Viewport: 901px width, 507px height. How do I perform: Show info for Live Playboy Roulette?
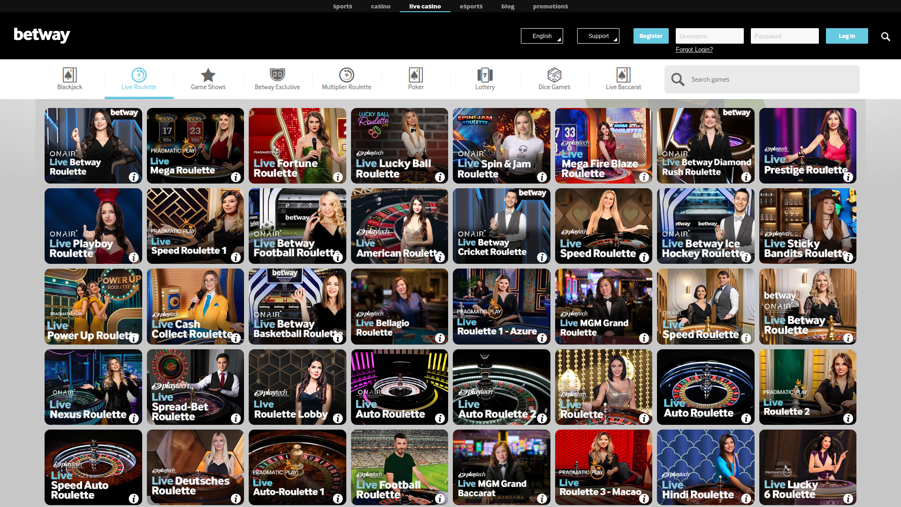click(x=134, y=257)
